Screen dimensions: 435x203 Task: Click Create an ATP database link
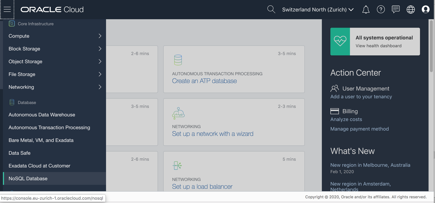coord(204,81)
